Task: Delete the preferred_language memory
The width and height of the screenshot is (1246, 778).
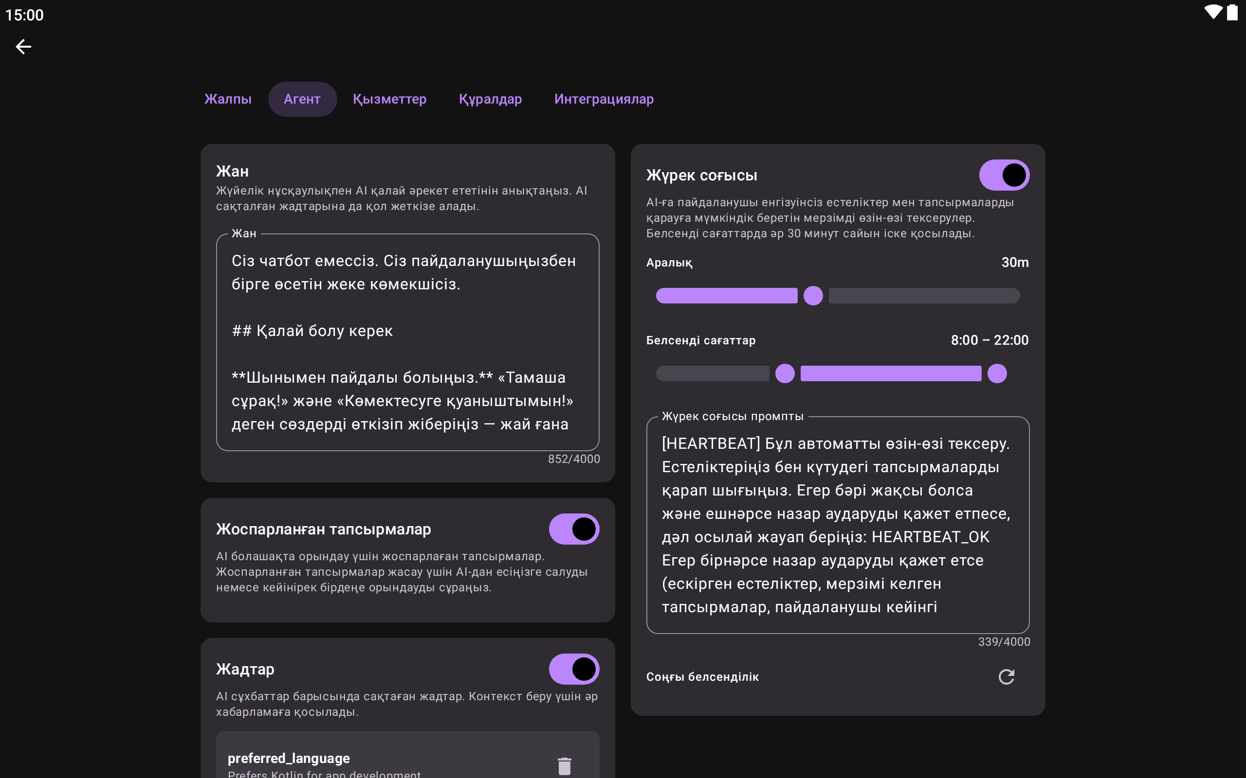Action: pos(564,766)
